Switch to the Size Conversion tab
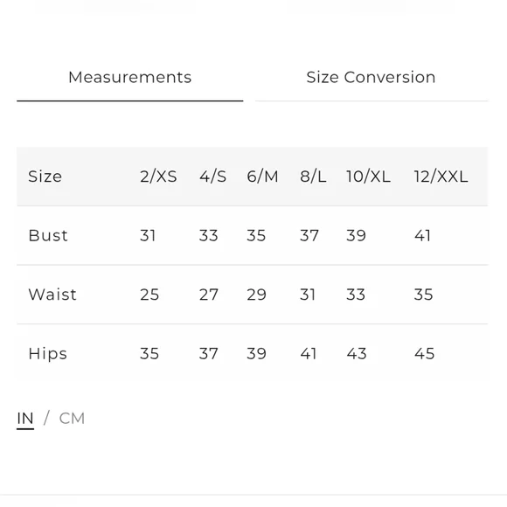Image resolution: width=507 pixels, height=507 pixels. 371,78
